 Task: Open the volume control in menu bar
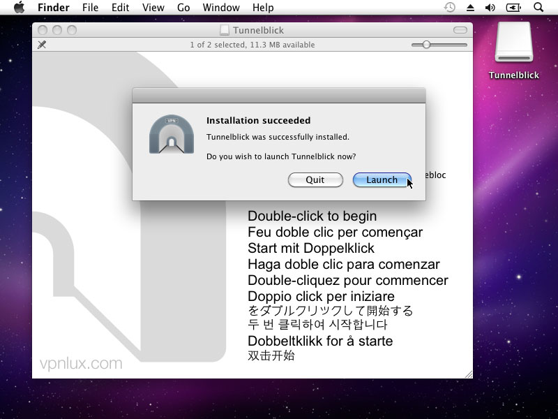[x=490, y=8]
